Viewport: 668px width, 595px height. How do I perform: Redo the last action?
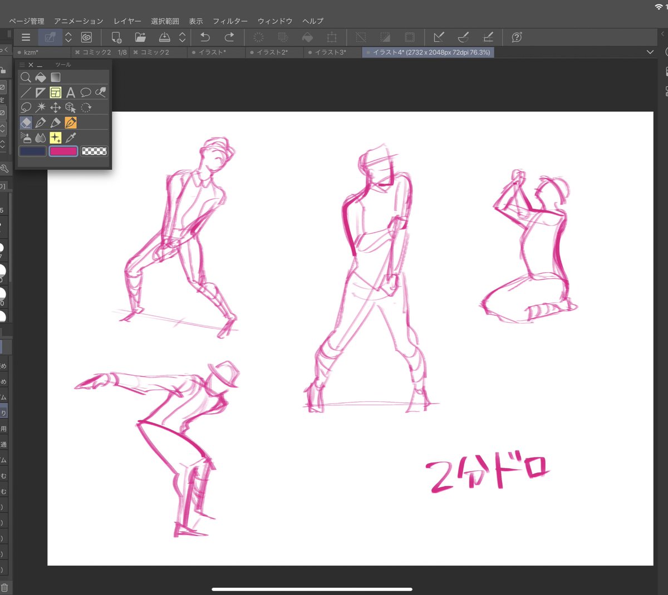pyautogui.click(x=229, y=37)
